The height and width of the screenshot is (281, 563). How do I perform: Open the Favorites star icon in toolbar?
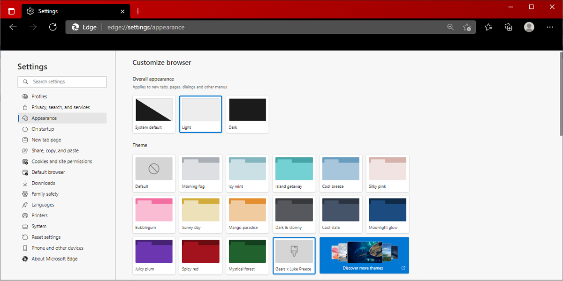pos(488,27)
